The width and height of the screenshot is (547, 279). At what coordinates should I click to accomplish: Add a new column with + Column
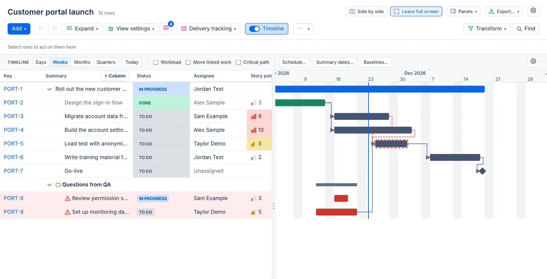[x=115, y=76]
